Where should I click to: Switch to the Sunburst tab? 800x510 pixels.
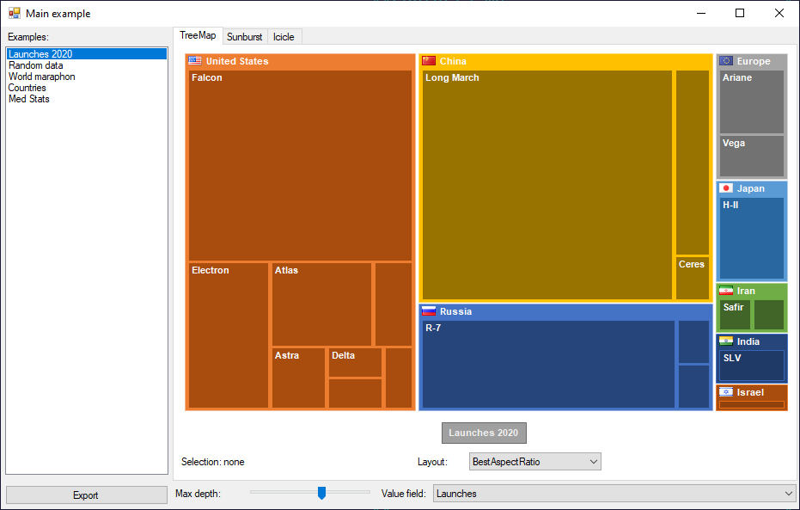pyautogui.click(x=244, y=36)
